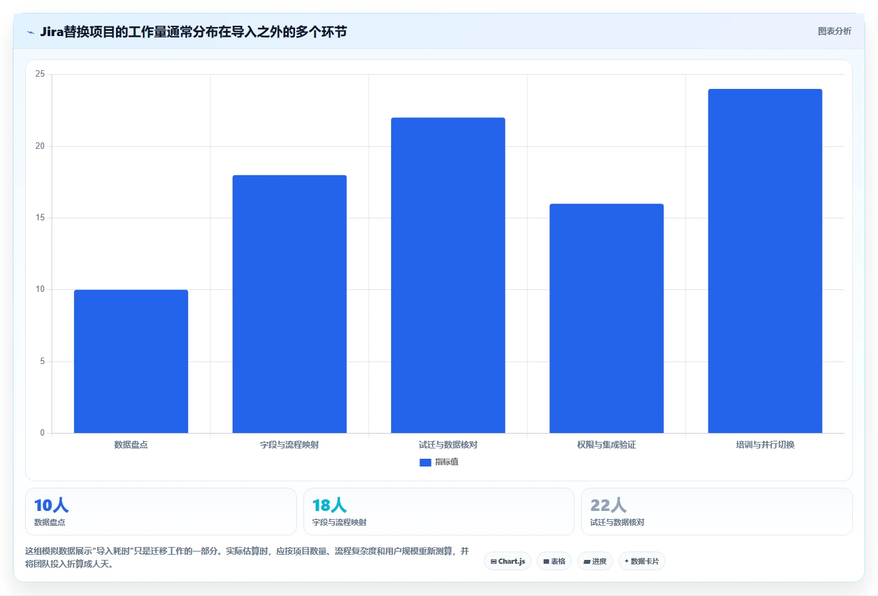Toggle the 指标值 legend color box
The height and width of the screenshot is (596, 878).
tap(425, 463)
